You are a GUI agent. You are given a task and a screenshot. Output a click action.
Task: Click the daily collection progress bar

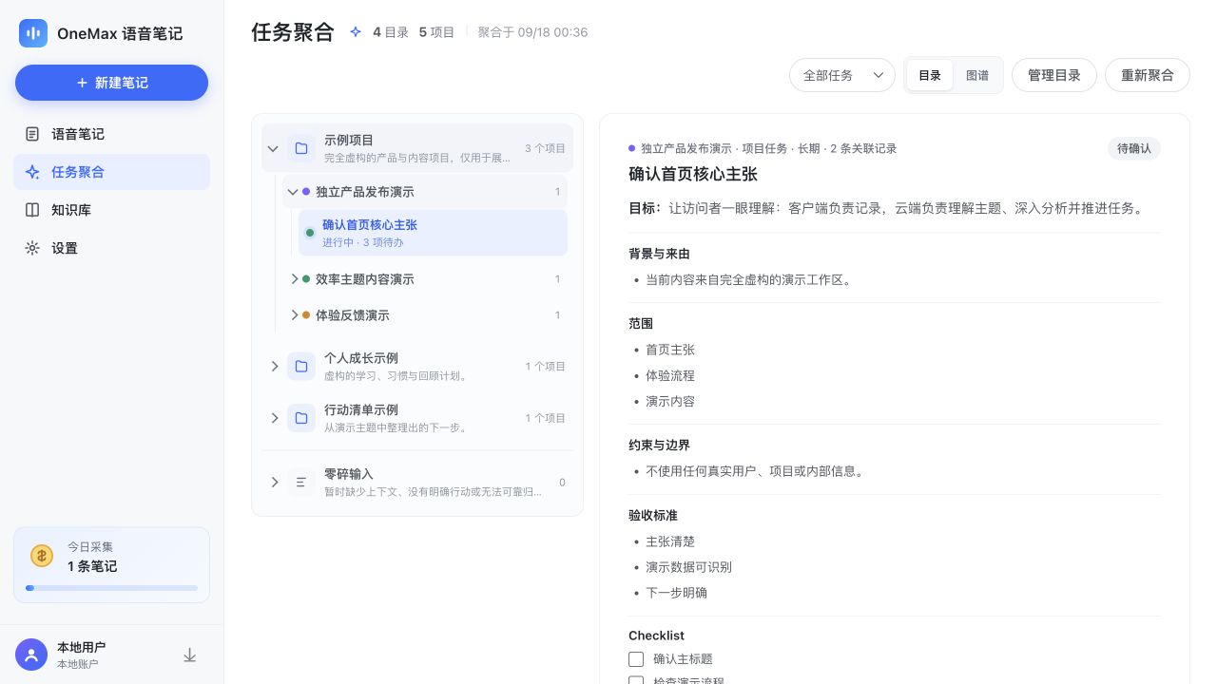[112, 588]
